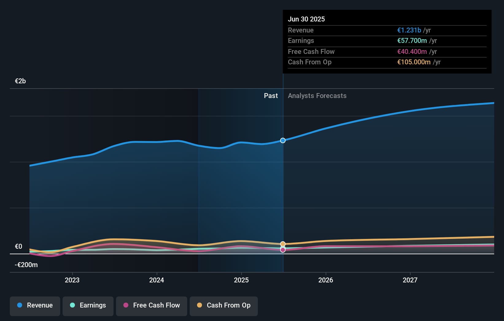Click the teal Earnings legend dot
The height and width of the screenshot is (321, 504).
(x=72, y=305)
